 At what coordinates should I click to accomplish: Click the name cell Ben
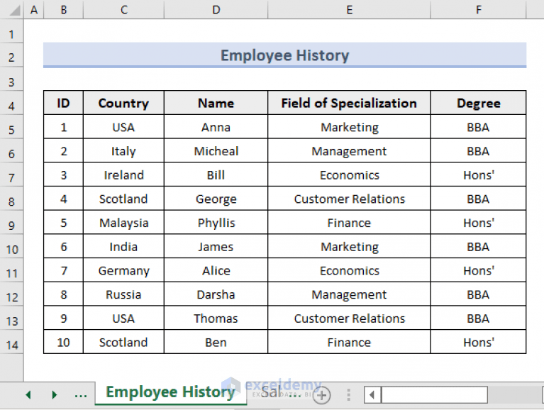(x=216, y=343)
